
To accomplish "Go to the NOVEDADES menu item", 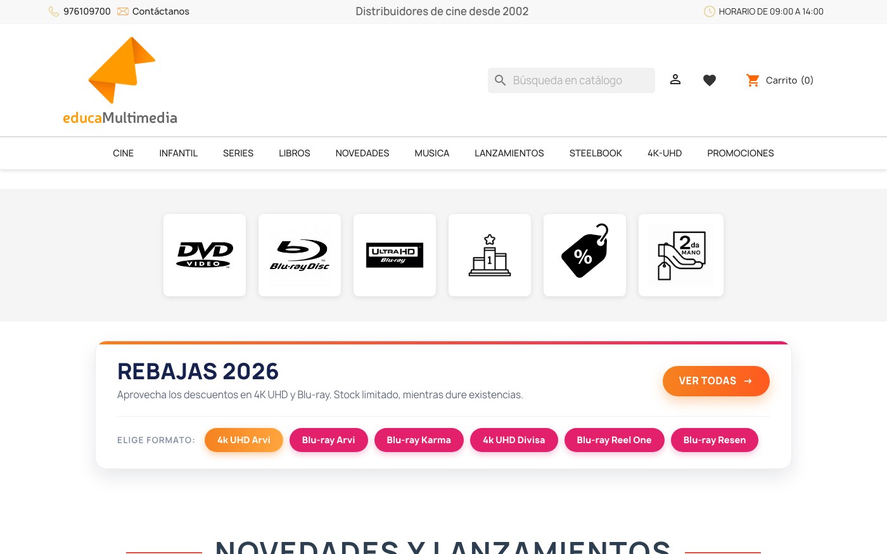I will [x=362, y=153].
